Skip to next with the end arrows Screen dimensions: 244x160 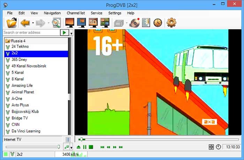(121, 147)
